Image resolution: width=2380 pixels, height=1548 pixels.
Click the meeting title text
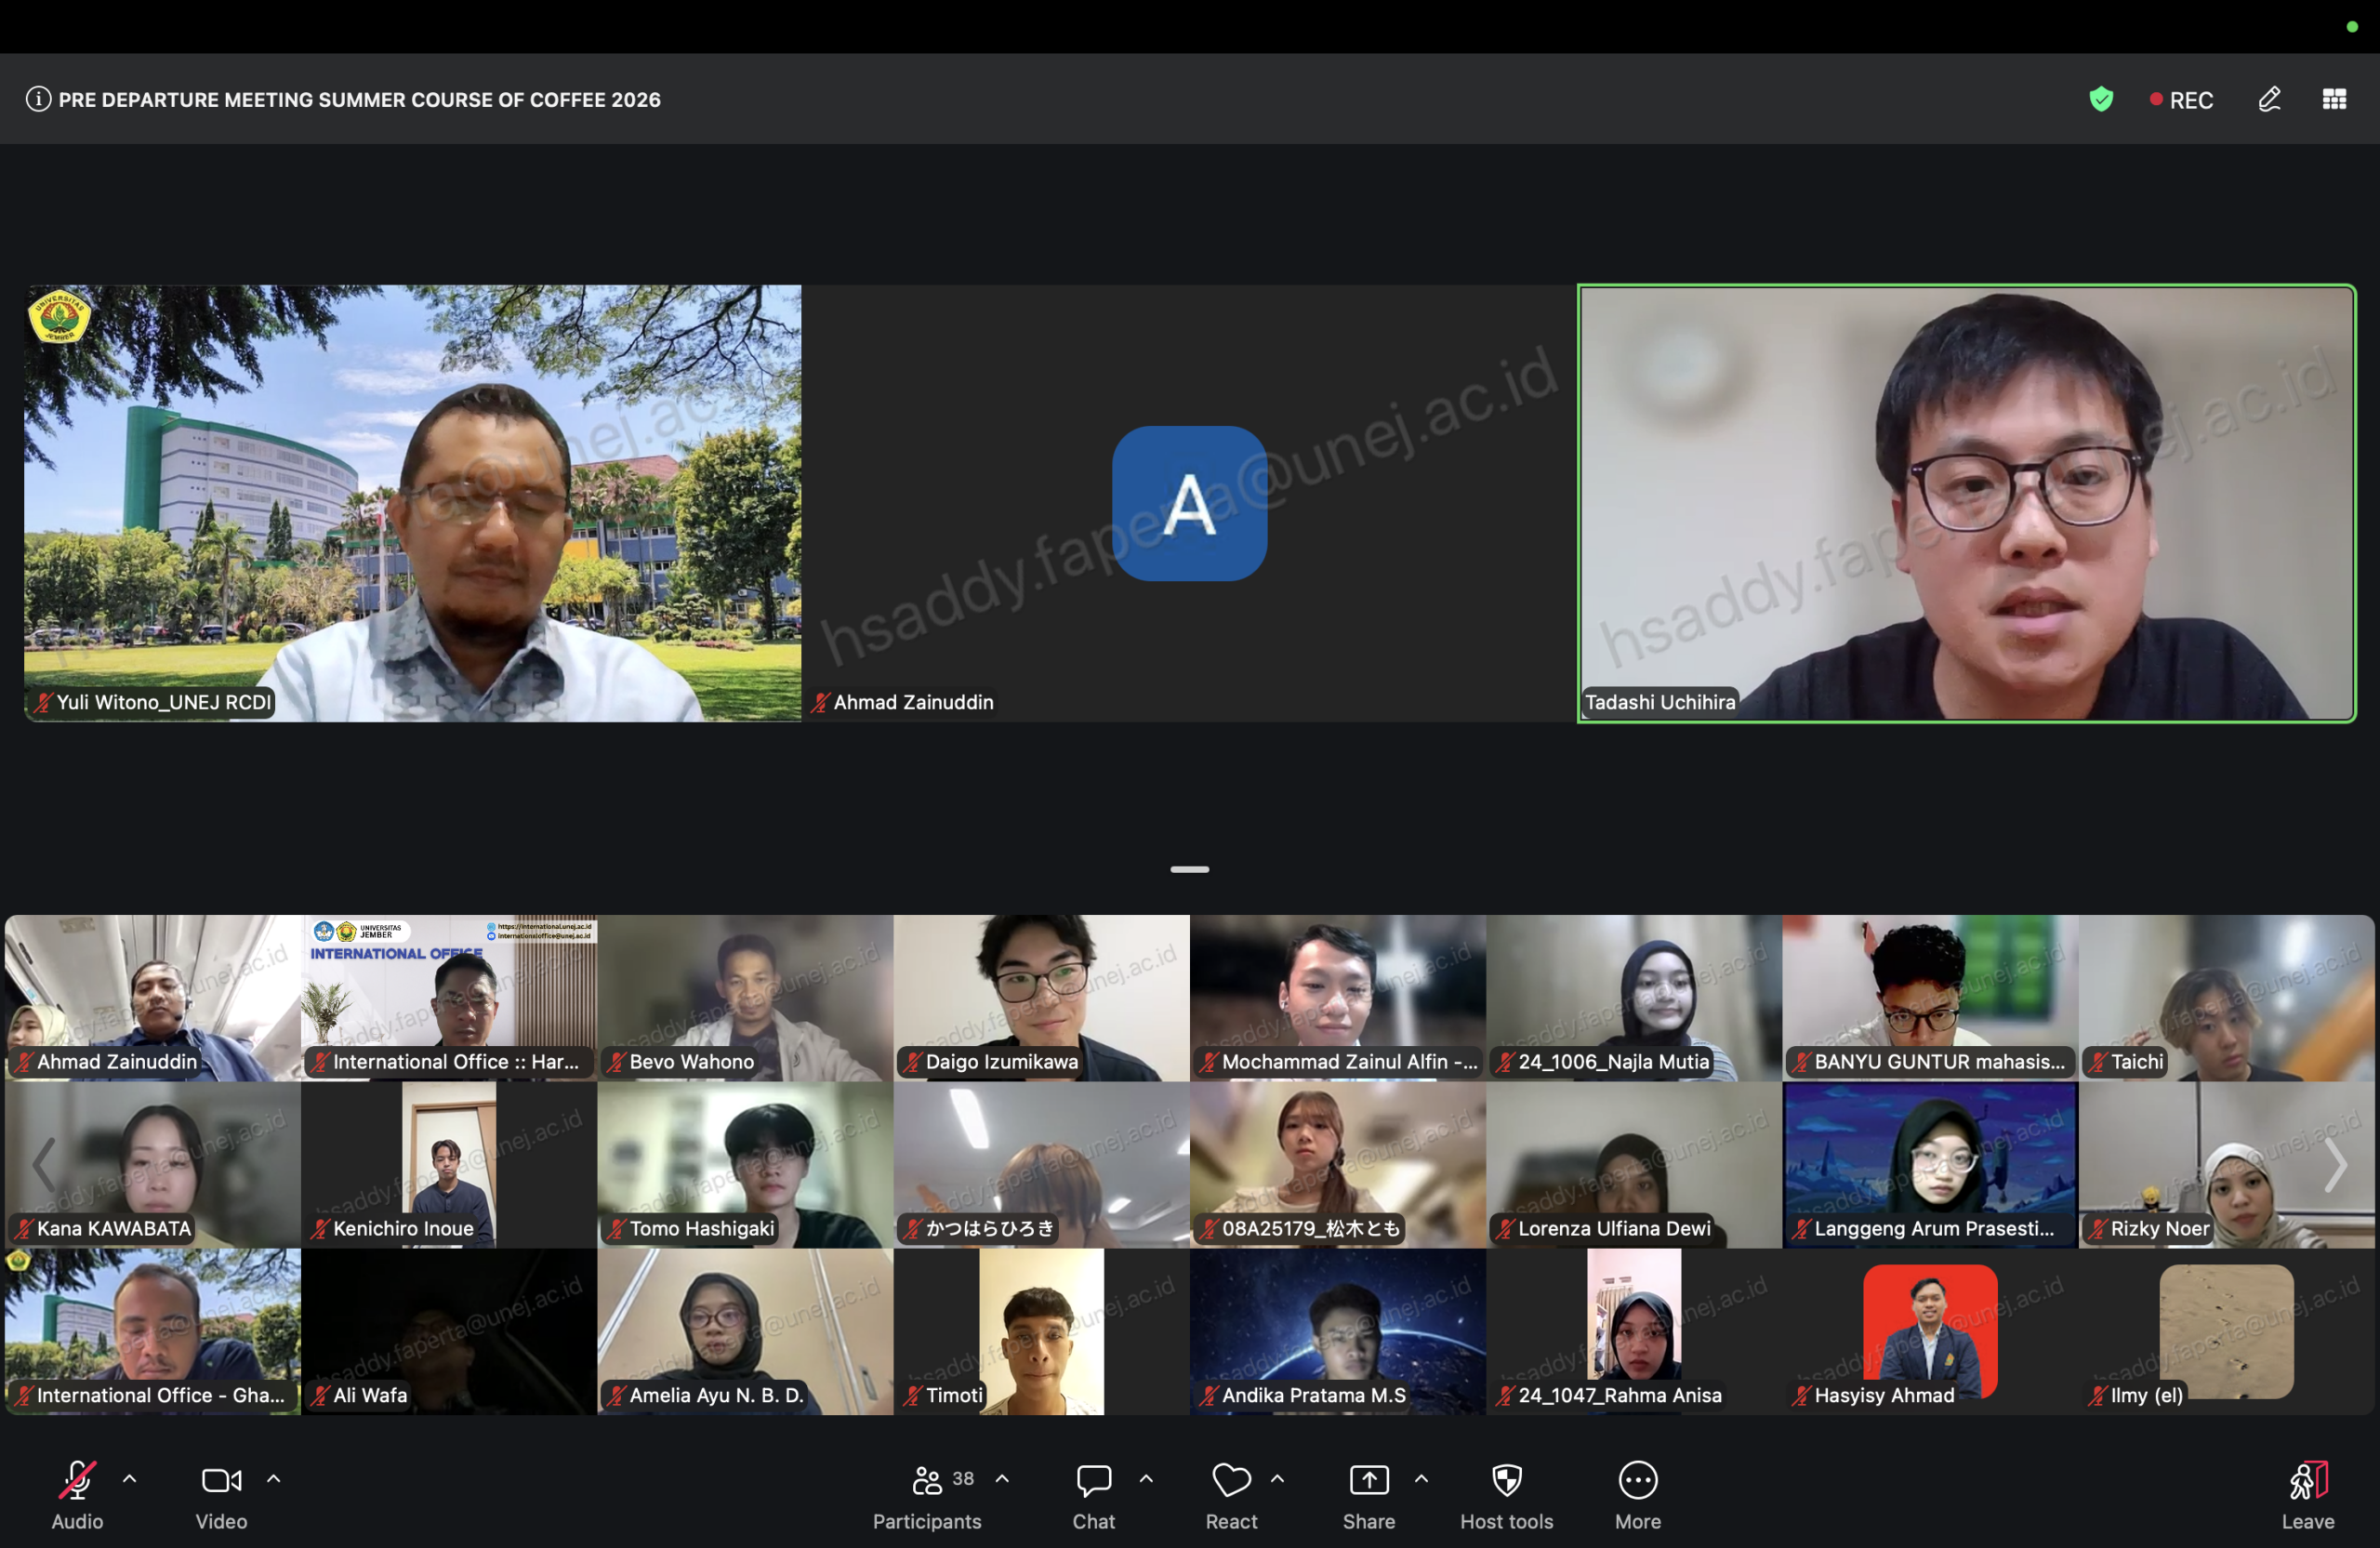[x=360, y=100]
